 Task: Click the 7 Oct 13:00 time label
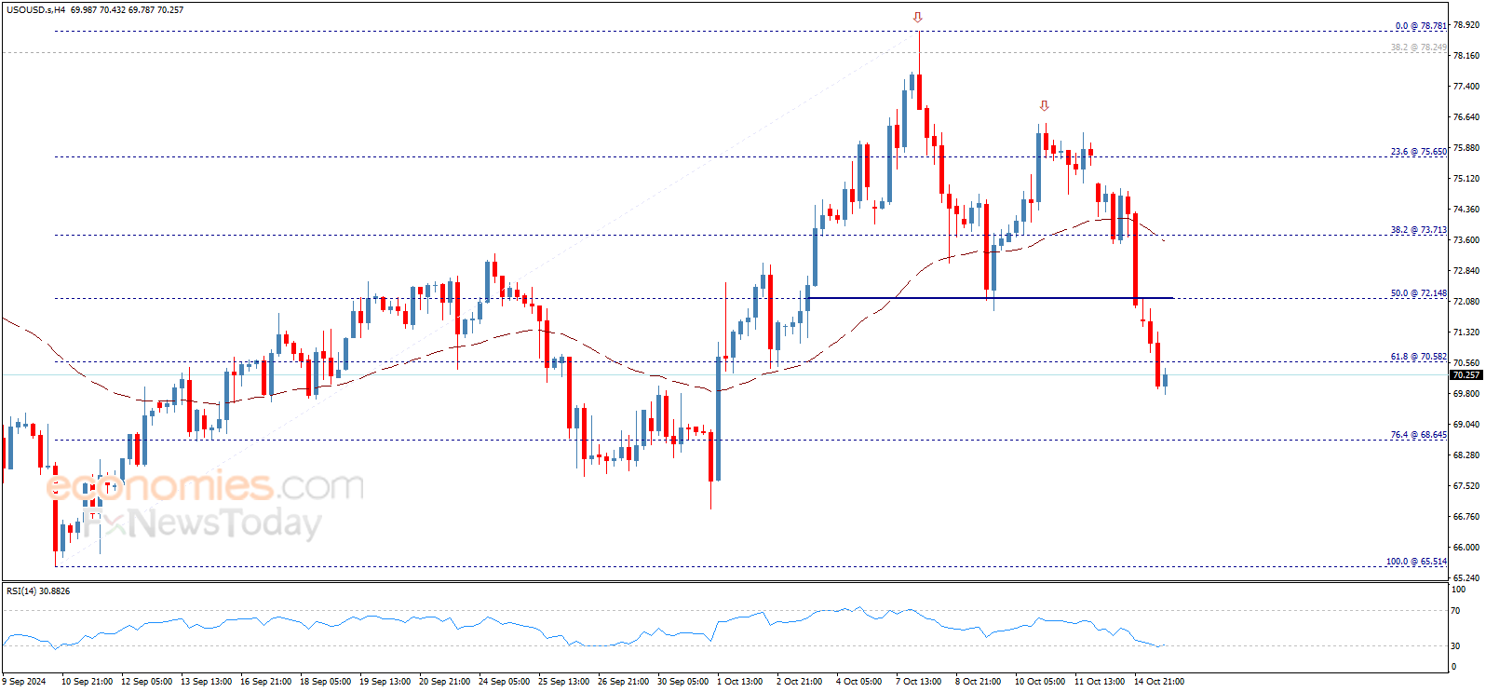tap(918, 682)
